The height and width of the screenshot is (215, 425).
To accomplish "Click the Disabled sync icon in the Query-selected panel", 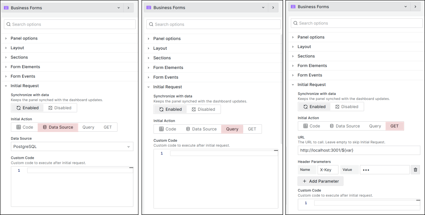I will click(193, 109).
